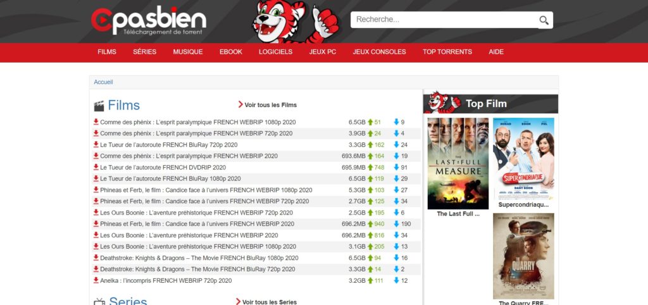This screenshot has width=648, height=305.
Task: Open Anelka : l'incompris FRENCH WEBRIP 720p link
Action: [x=166, y=280]
